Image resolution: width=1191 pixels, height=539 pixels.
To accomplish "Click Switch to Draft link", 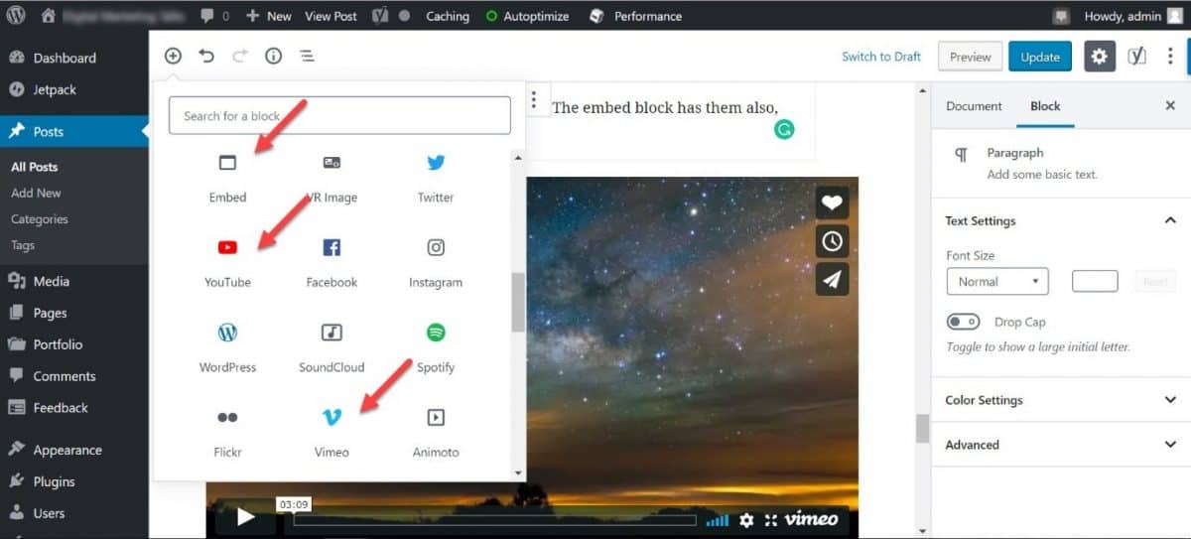I will [x=881, y=57].
